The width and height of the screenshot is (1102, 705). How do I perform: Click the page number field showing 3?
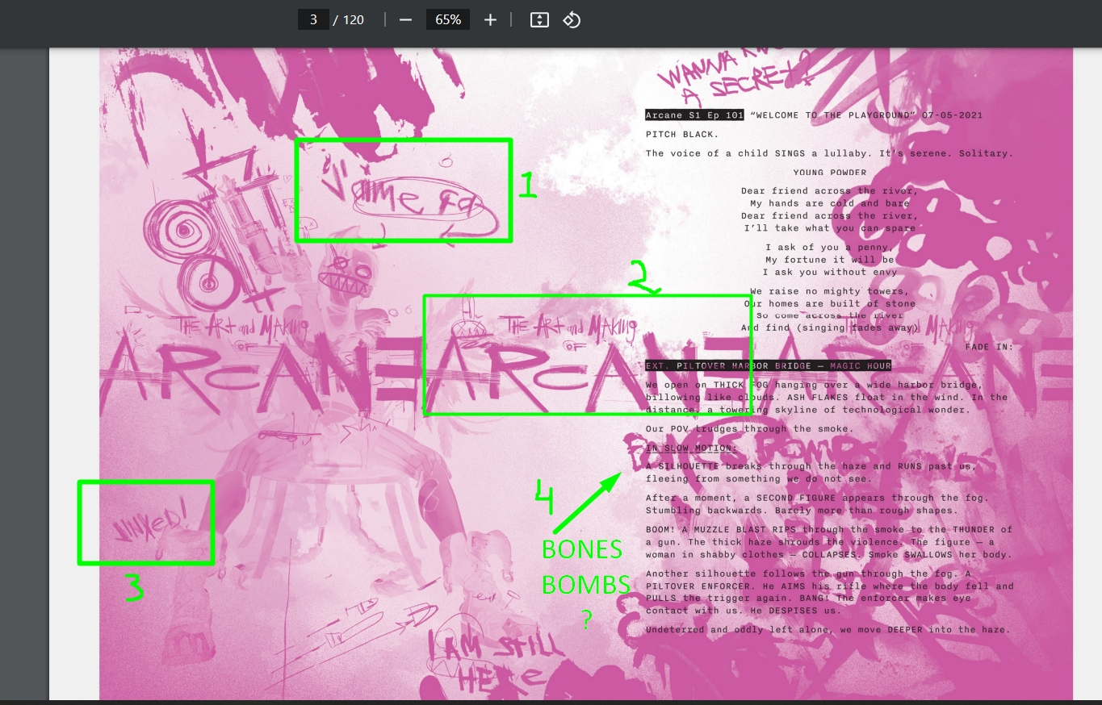[312, 19]
